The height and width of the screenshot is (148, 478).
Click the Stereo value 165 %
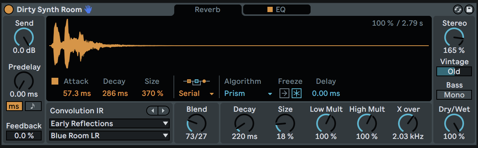[x=454, y=50]
